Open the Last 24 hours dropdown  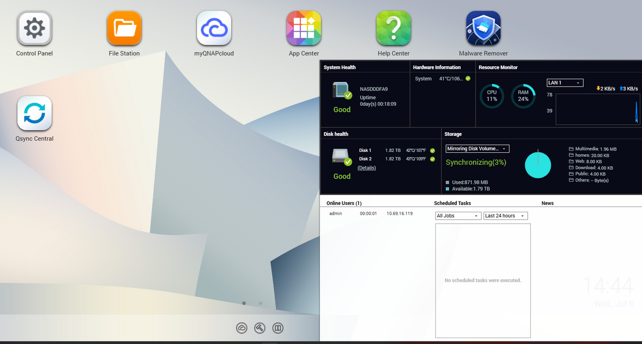pyautogui.click(x=506, y=216)
